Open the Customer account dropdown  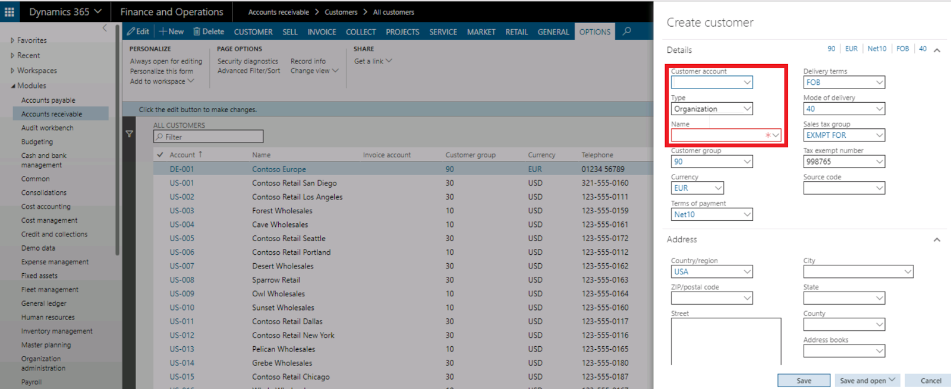(x=747, y=83)
